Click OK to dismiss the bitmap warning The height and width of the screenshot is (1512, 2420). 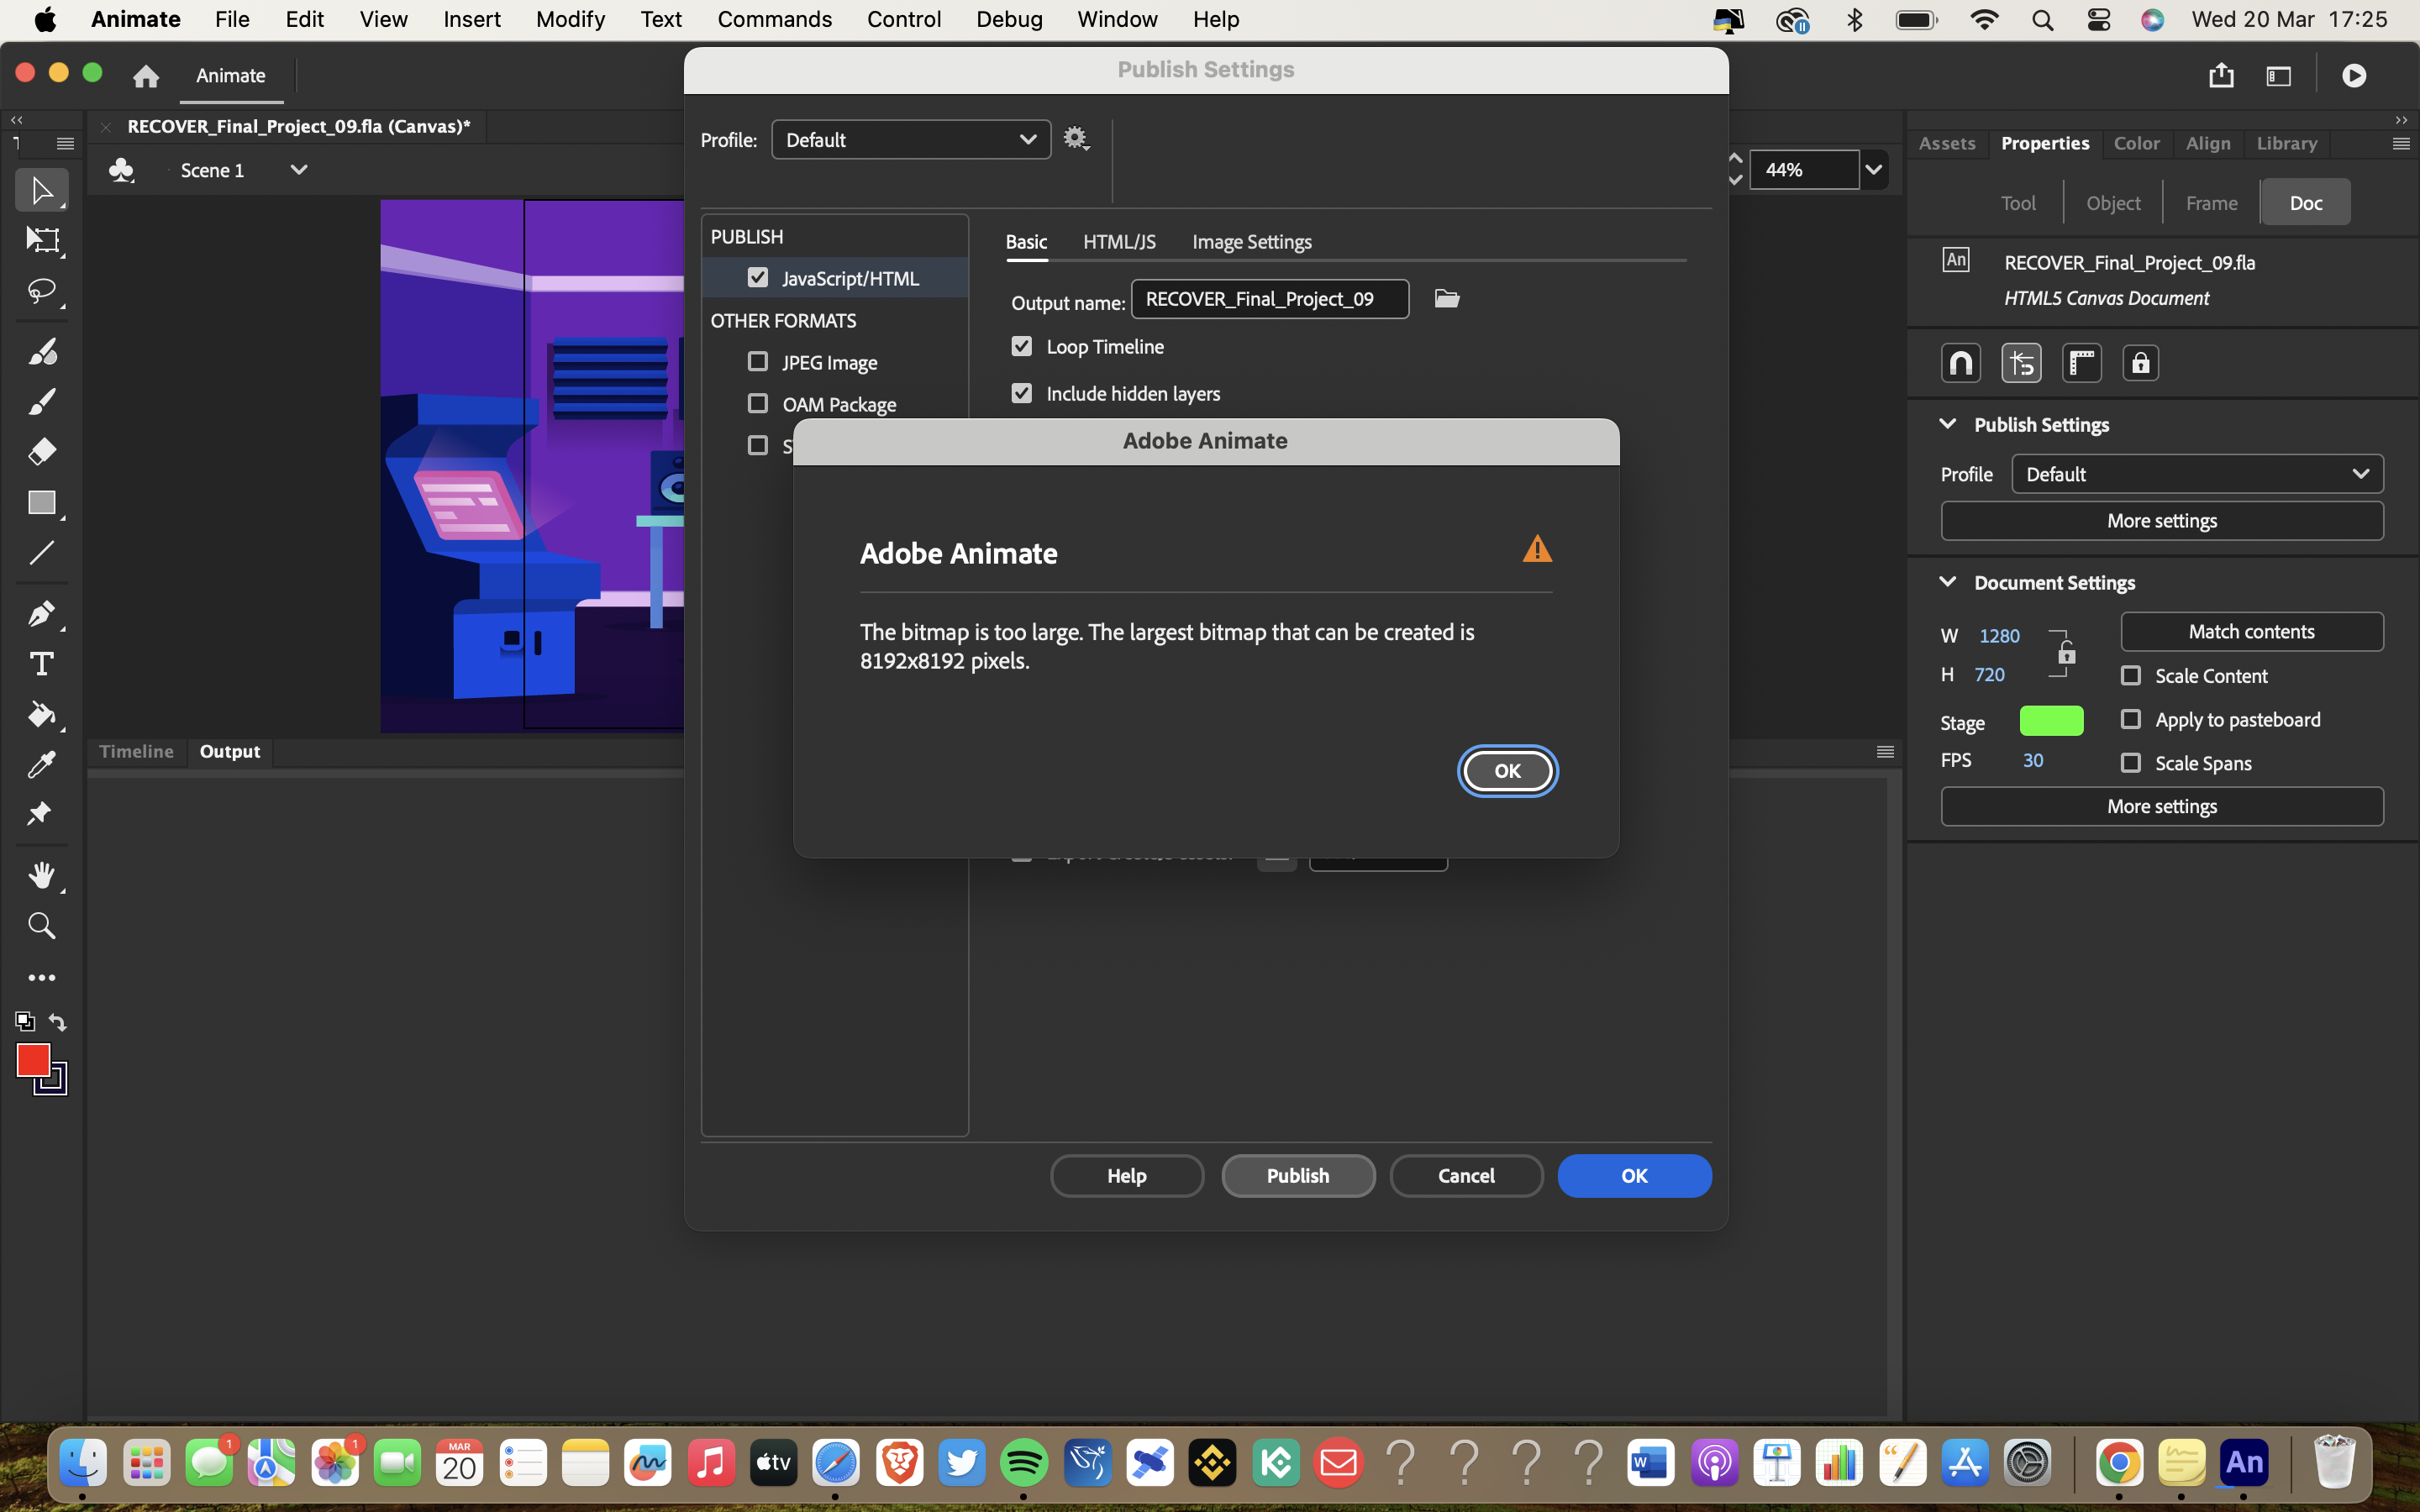coord(1507,770)
